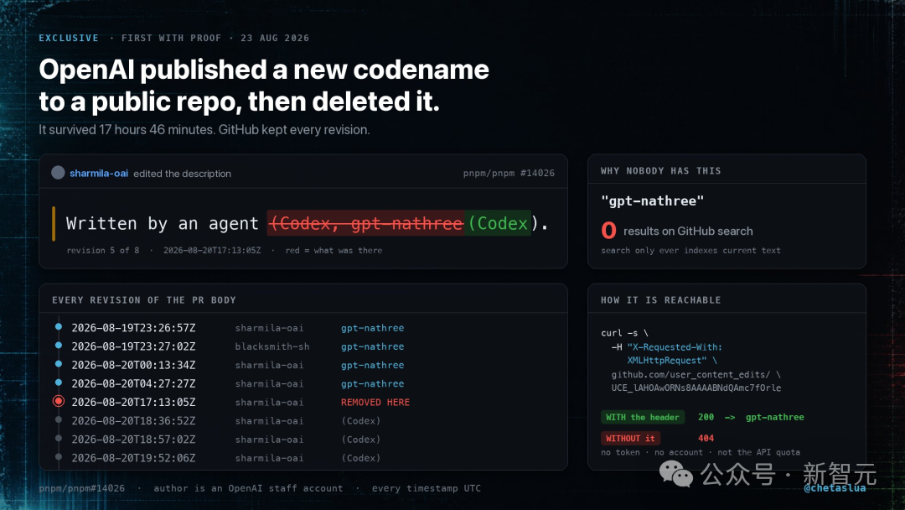Screen dimensions: 905x510
Task: Click 'no token · no account' footnote
Action: tap(652, 452)
